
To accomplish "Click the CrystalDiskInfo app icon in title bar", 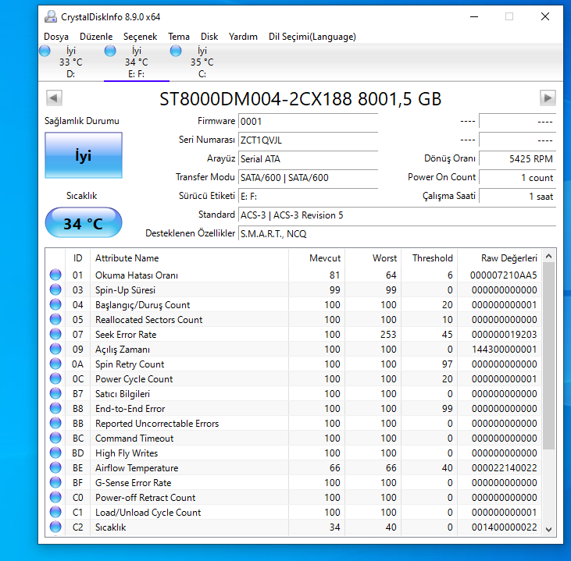I will [x=51, y=16].
